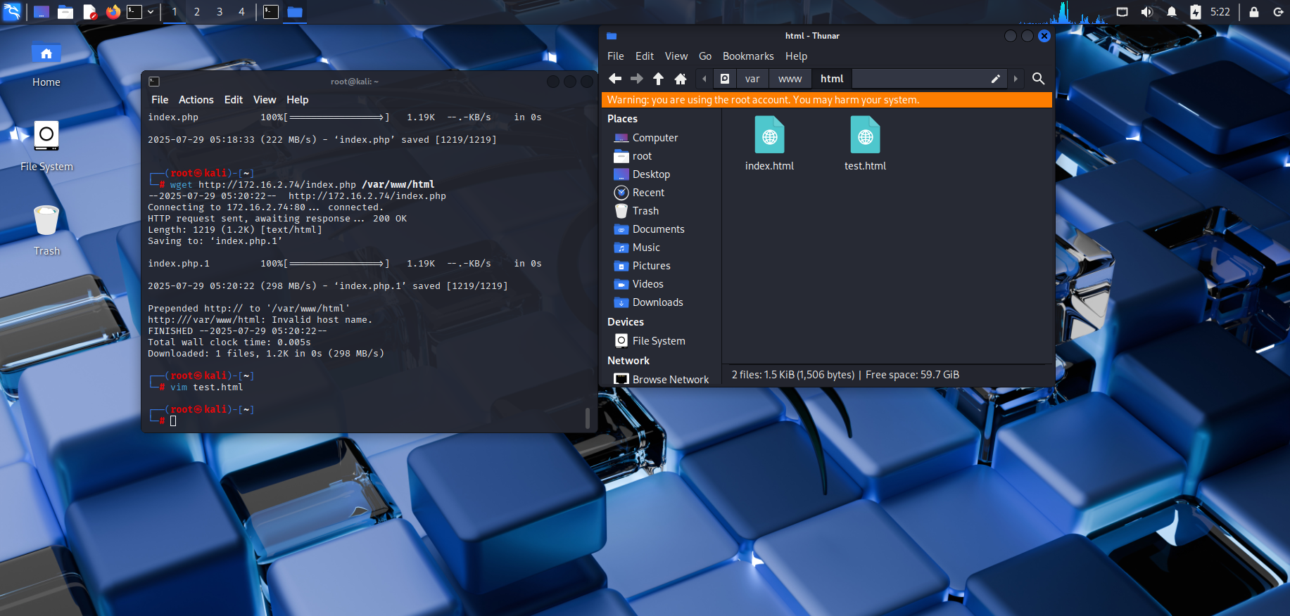Image resolution: width=1290 pixels, height=616 pixels.
Task: Lock the screen via padlock icon
Action: click(x=1254, y=12)
